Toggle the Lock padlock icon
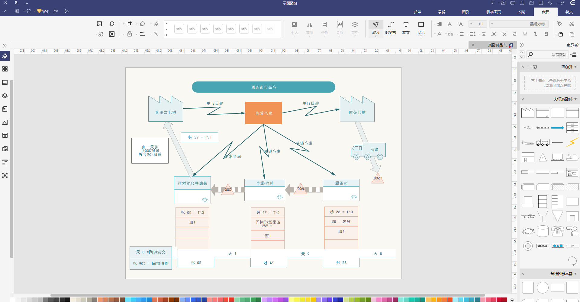Image resolution: width=580 pixels, height=302 pixels. 130,34
